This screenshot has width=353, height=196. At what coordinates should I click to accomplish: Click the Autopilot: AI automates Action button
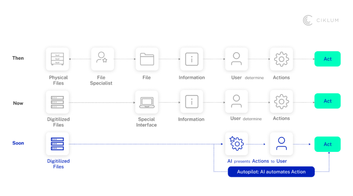[x=271, y=172]
